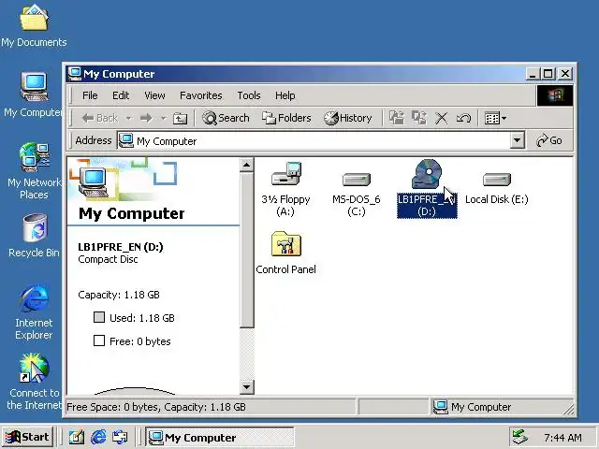Open the My Documents desktop icon
Viewport: 599px width, 449px height.
coord(34,19)
